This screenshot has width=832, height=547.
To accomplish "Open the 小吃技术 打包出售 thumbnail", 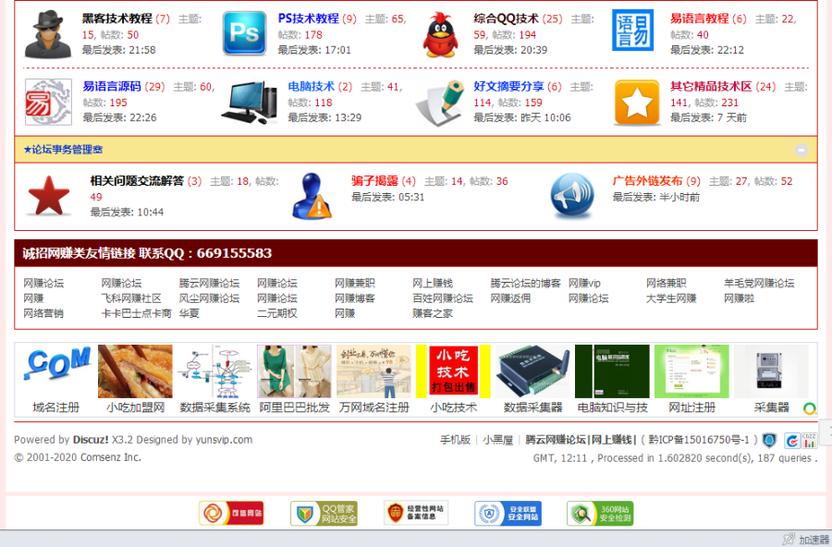I will point(453,371).
